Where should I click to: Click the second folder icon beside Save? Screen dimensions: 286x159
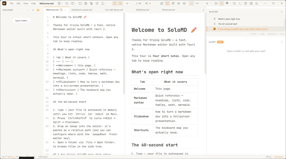click(80, 3)
